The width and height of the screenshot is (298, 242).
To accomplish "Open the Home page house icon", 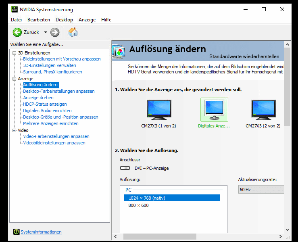I will (x=73, y=32).
